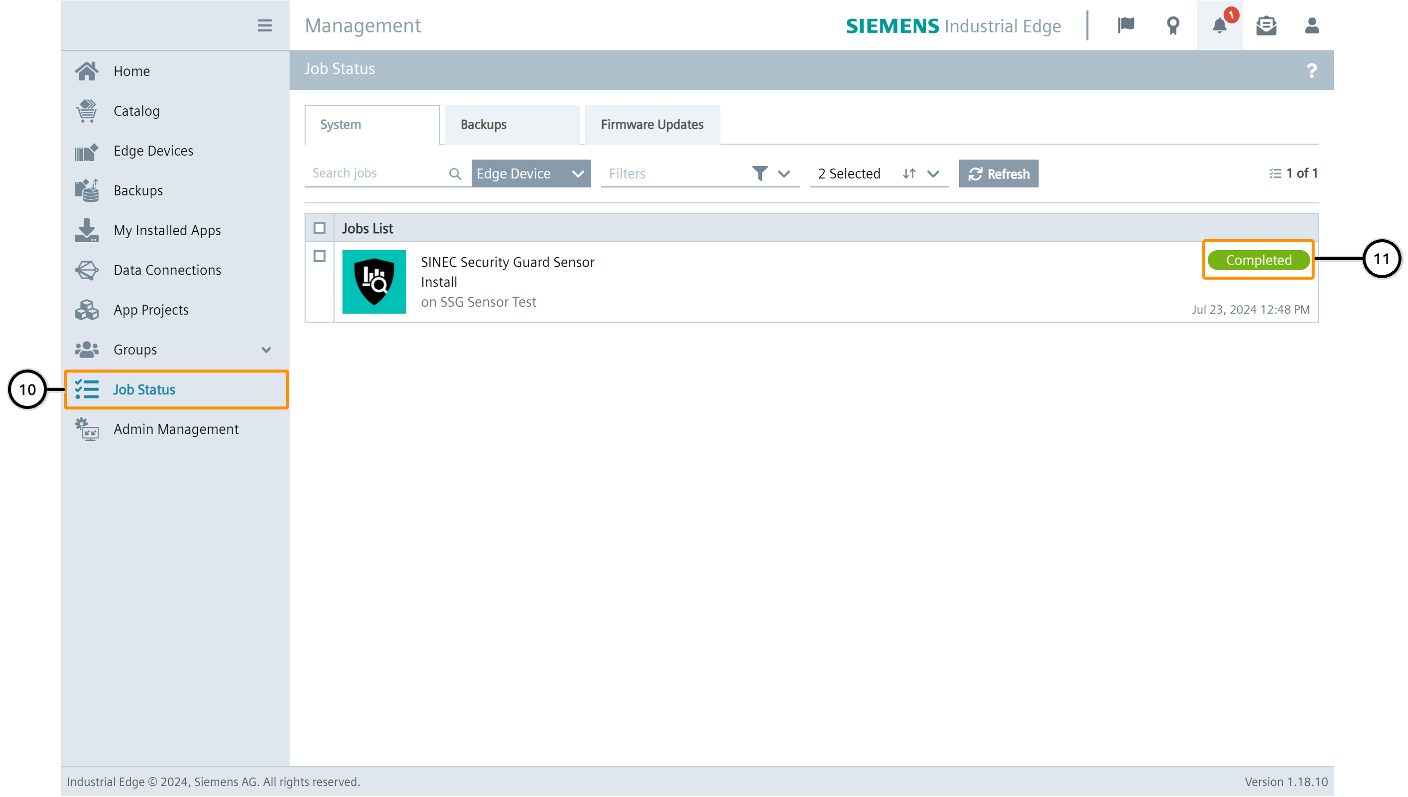
Task: Click the SINEC Security Guard app thumbnail
Action: point(374,281)
